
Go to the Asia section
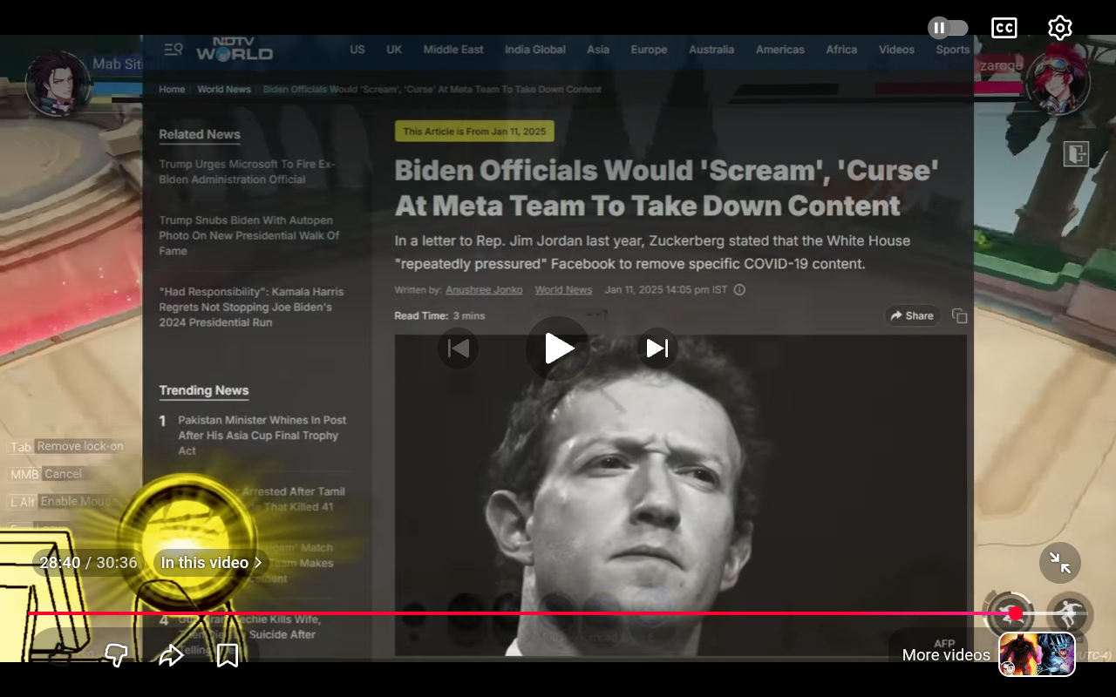(x=598, y=50)
